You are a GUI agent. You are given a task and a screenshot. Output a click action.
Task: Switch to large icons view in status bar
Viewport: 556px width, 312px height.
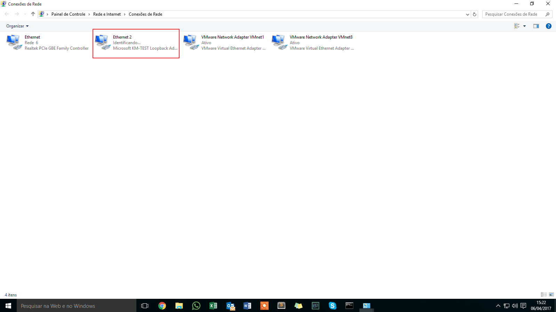click(x=551, y=295)
